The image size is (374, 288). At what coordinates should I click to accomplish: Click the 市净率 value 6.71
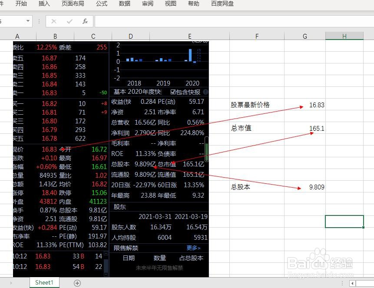point(198,112)
